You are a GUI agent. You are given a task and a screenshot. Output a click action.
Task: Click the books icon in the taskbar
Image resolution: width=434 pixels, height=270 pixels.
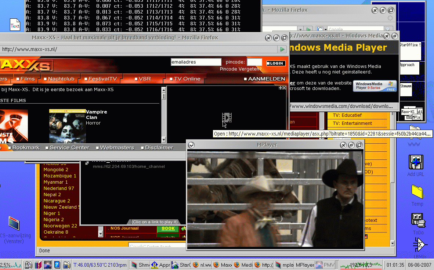[38, 265]
